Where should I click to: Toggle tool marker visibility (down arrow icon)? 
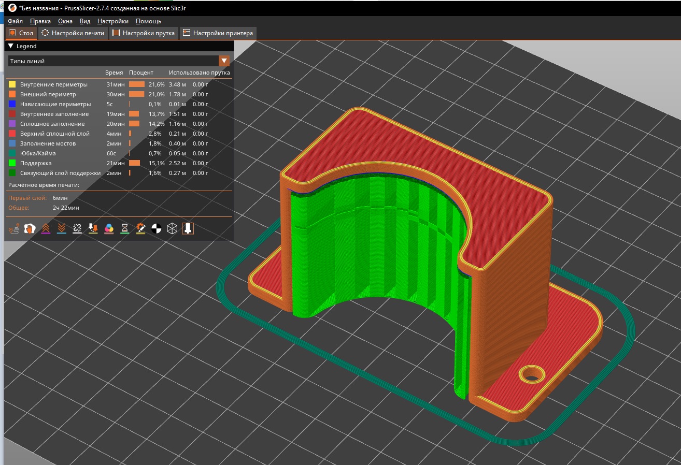click(x=188, y=228)
